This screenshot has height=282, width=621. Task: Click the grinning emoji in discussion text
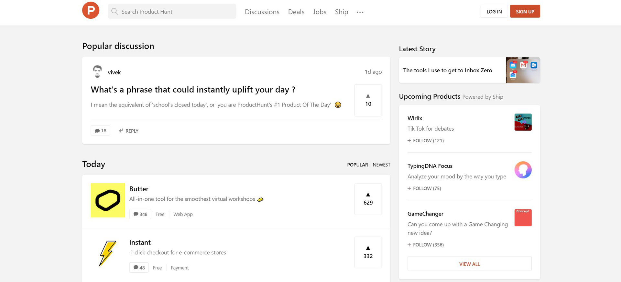[x=338, y=105]
